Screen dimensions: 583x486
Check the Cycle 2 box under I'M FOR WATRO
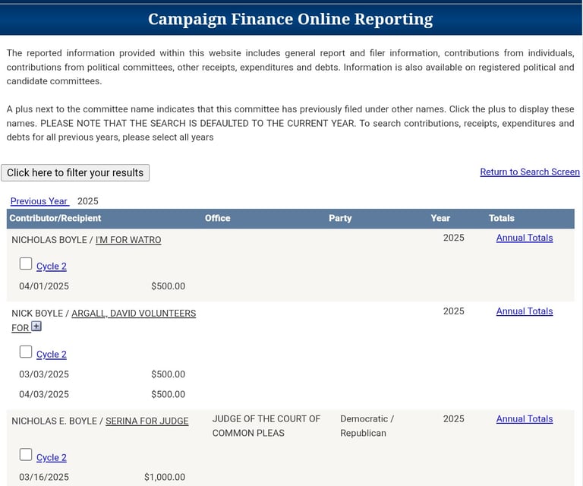[26, 264]
